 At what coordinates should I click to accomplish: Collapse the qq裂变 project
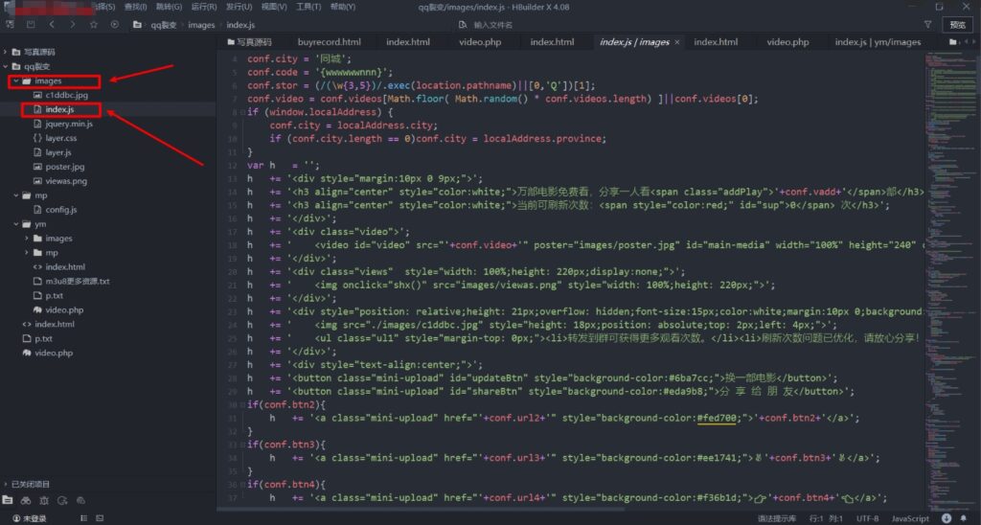pos(6,66)
